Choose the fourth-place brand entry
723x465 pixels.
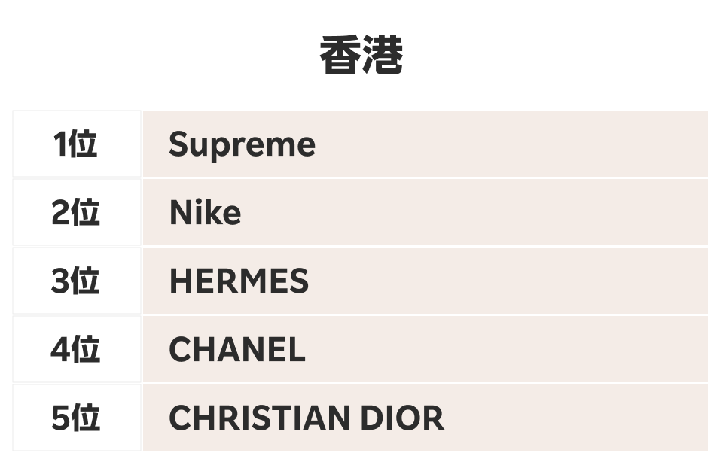[237, 350]
